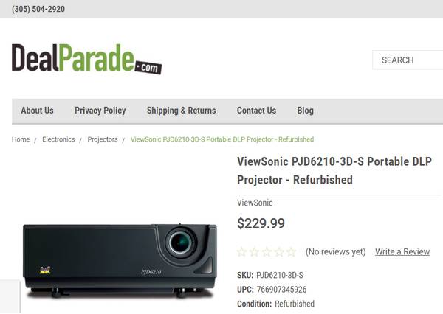Navigate to Electronics breadcrumb
This screenshot has height=314, width=443.
(x=58, y=139)
